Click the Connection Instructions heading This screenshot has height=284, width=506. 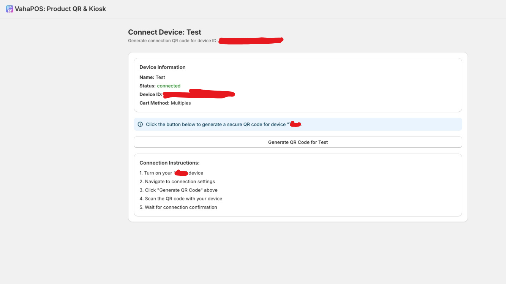170,163
